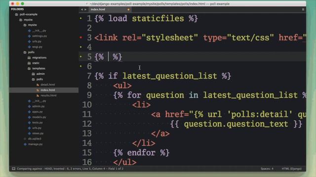Image resolution: width=316 pixels, height=177 pixels.
Task: Click the Python icon beside manage.py
Action: click(25, 144)
